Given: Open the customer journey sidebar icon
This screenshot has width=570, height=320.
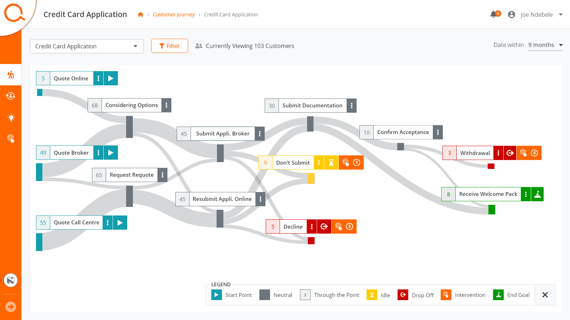Looking at the screenshot, I should tap(11, 75).
